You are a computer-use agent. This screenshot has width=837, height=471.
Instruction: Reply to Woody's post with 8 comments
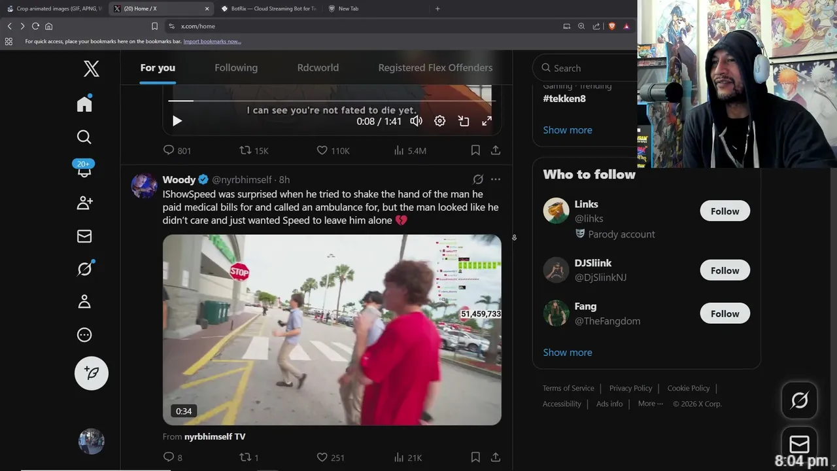point(173,457)
